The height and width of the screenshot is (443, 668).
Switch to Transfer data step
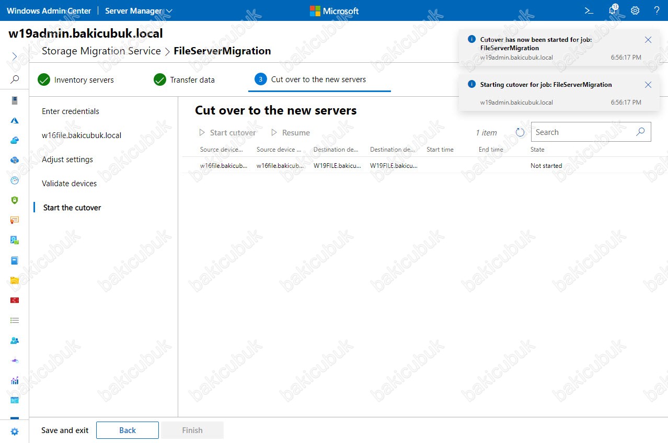click(184, 80)
